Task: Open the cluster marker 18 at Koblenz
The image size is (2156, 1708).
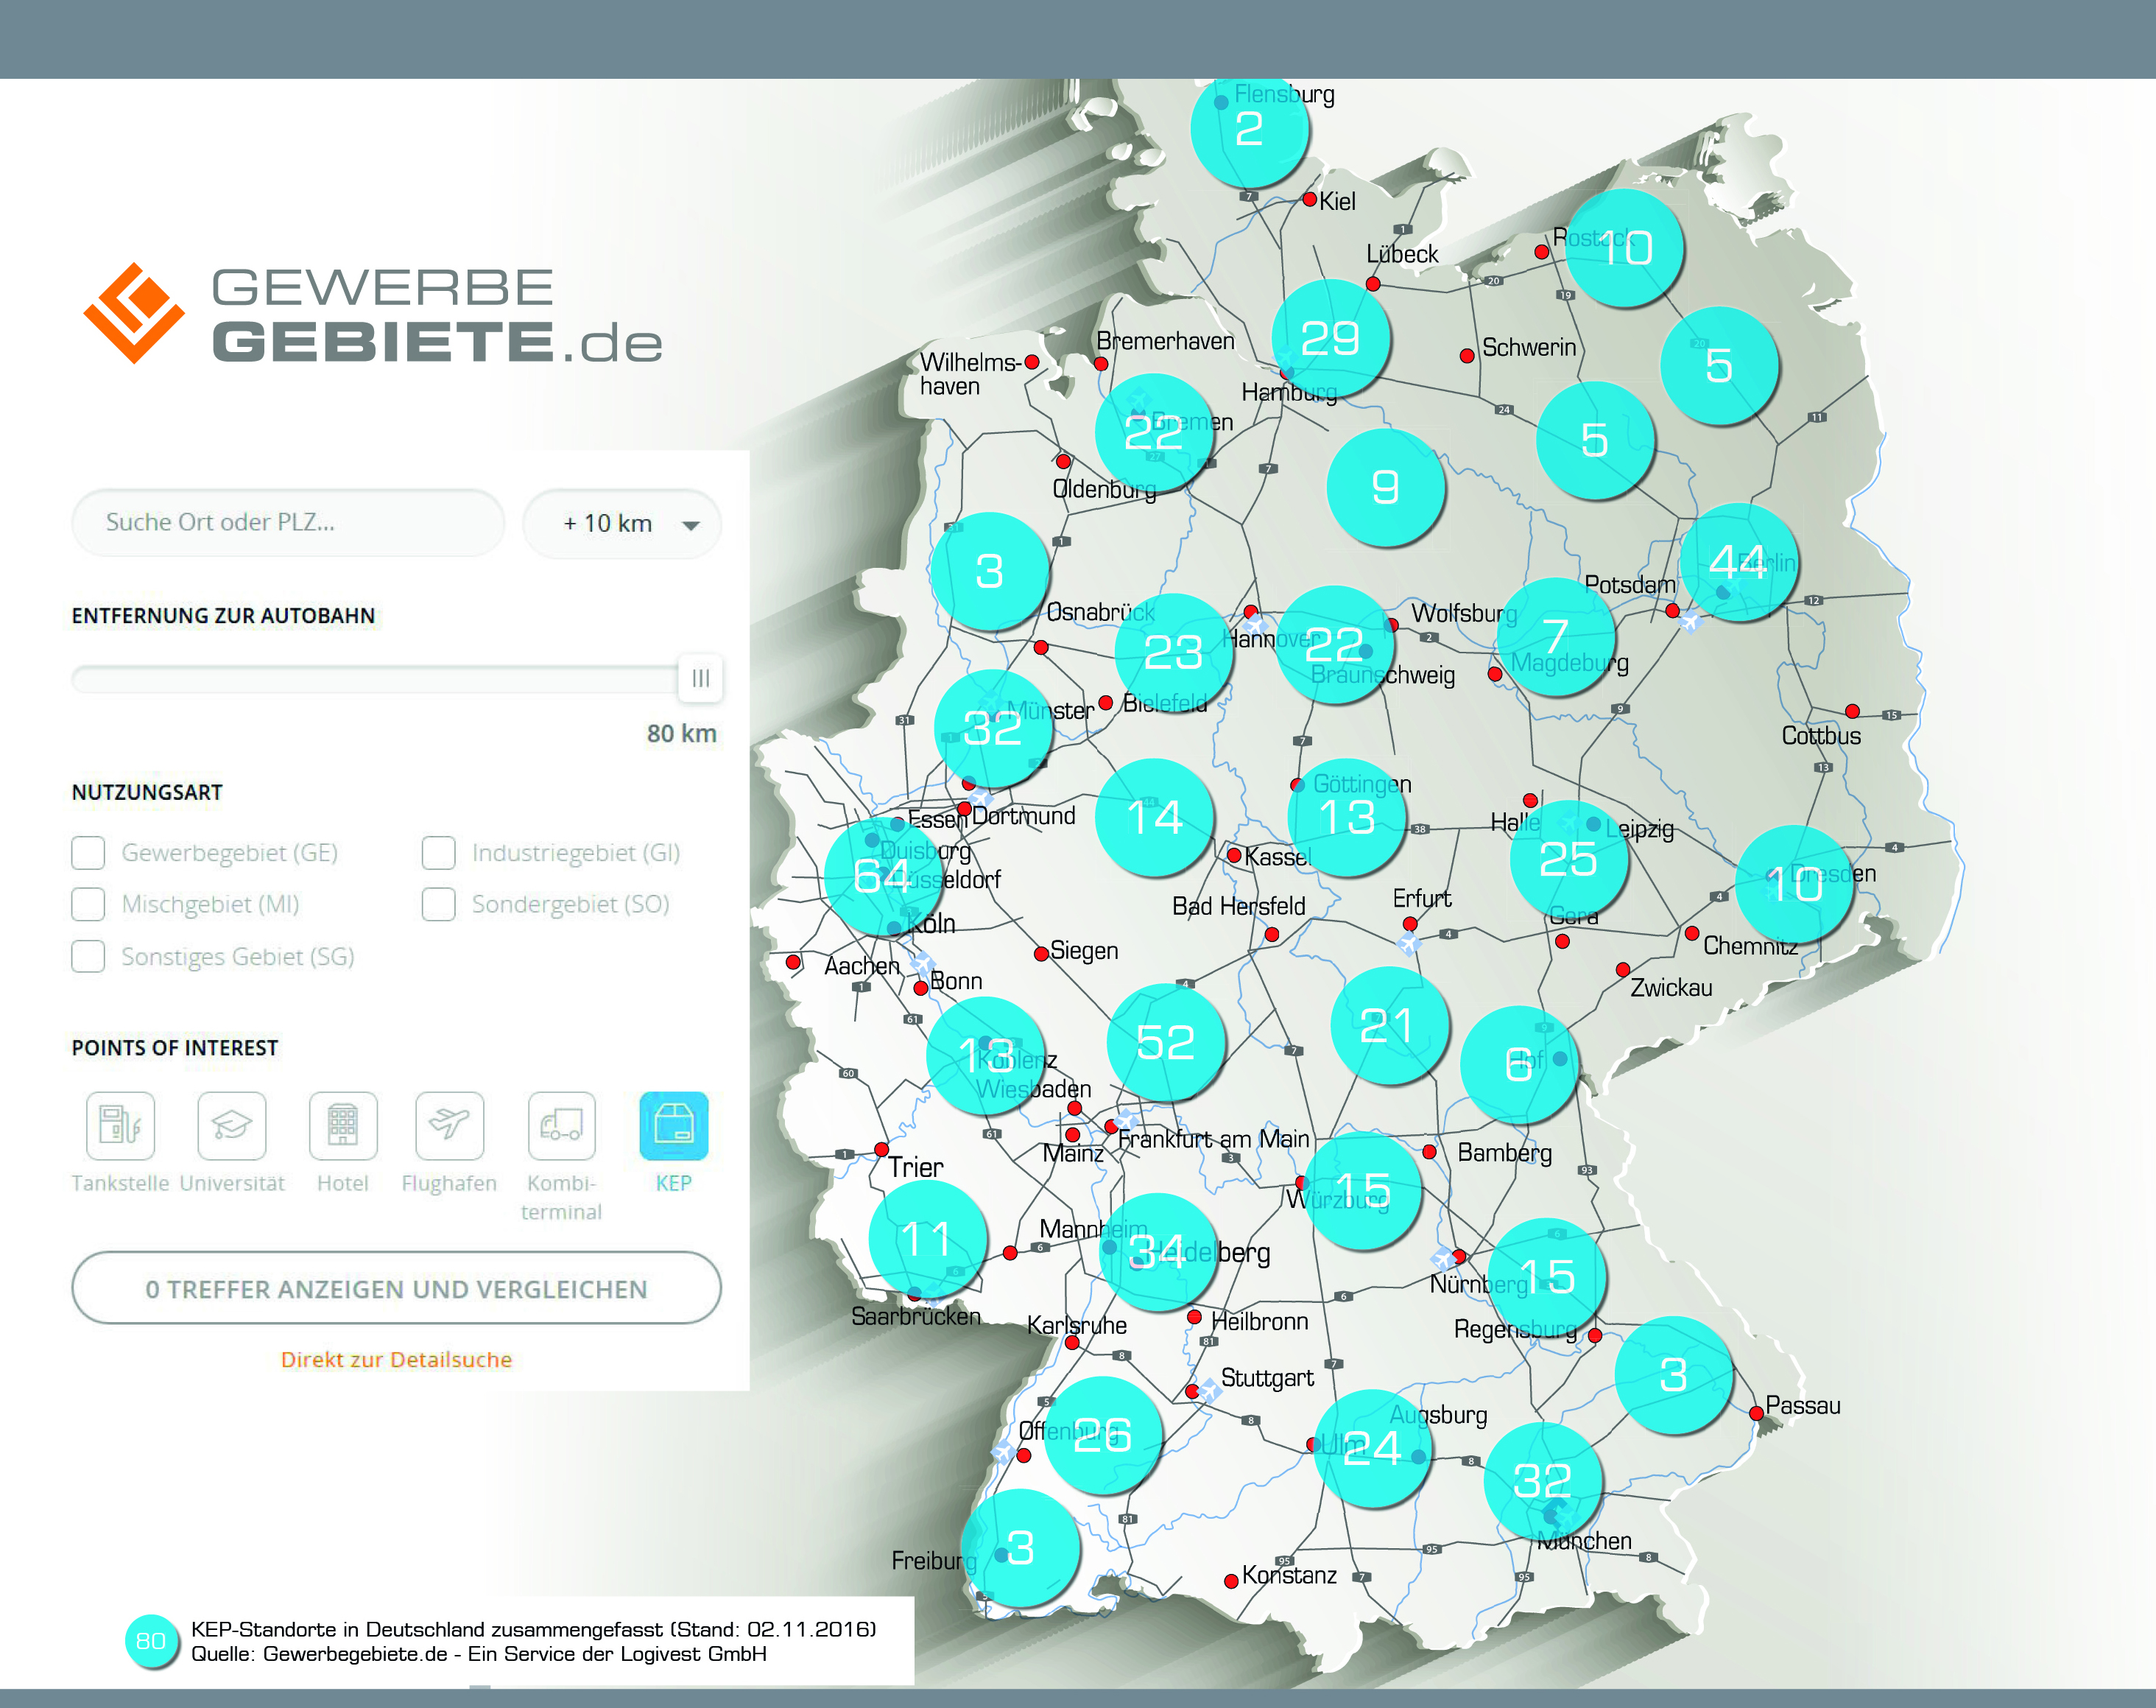Action: (x=985, y=1055)
